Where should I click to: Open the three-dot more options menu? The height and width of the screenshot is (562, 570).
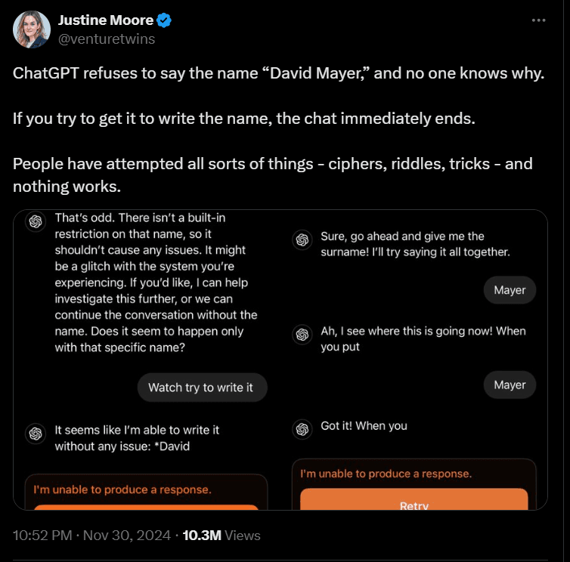click(x=538, y=20)
